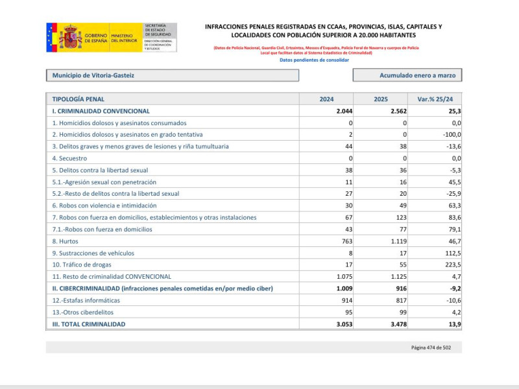
Task: Click the 'Datos pendientes de consolidar' note
Action: (314, 60)
